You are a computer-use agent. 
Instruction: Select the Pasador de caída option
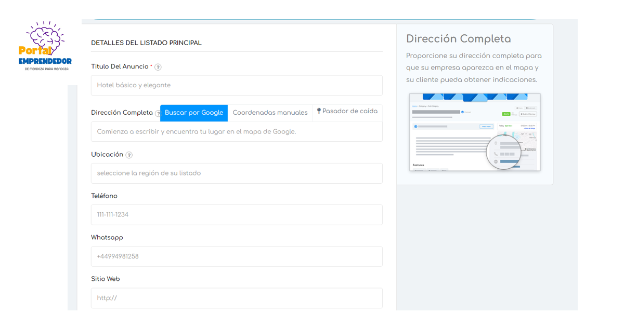pos(347,112)
